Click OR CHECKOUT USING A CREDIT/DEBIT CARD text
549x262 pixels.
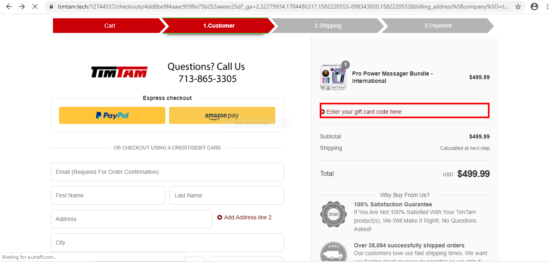[x=167, y=148]
